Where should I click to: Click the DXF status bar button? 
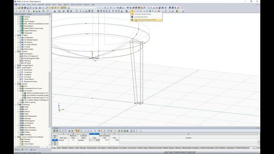(194, 153)
